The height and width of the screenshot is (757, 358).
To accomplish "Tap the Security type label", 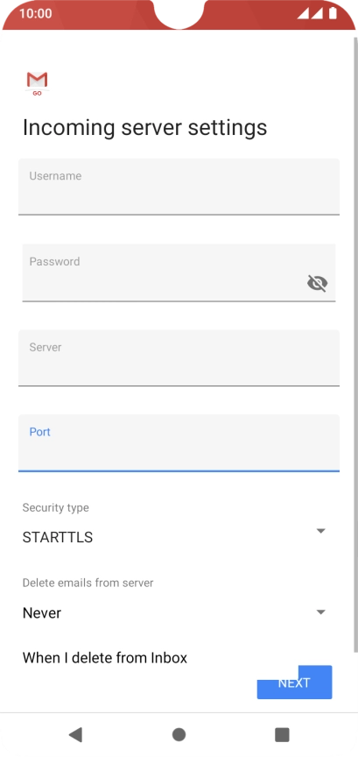I will click(x=55, y=507).
